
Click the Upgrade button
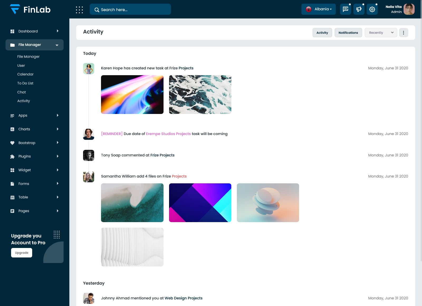(x=22, y=253)
